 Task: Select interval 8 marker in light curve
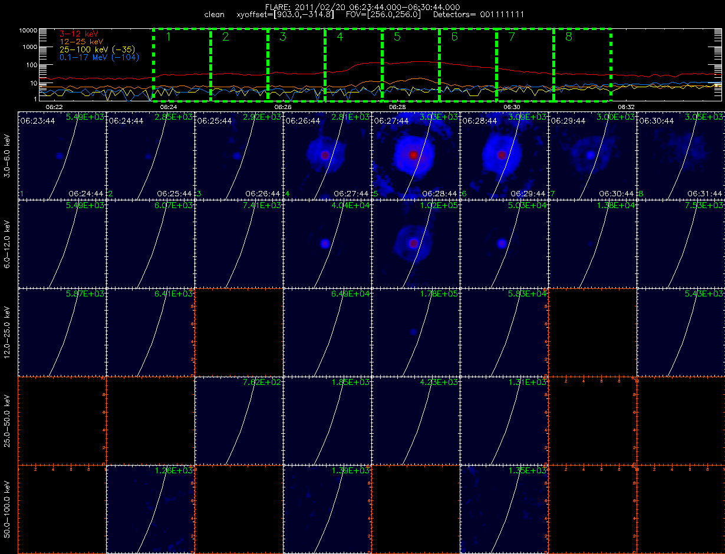[x=568, y=37]
